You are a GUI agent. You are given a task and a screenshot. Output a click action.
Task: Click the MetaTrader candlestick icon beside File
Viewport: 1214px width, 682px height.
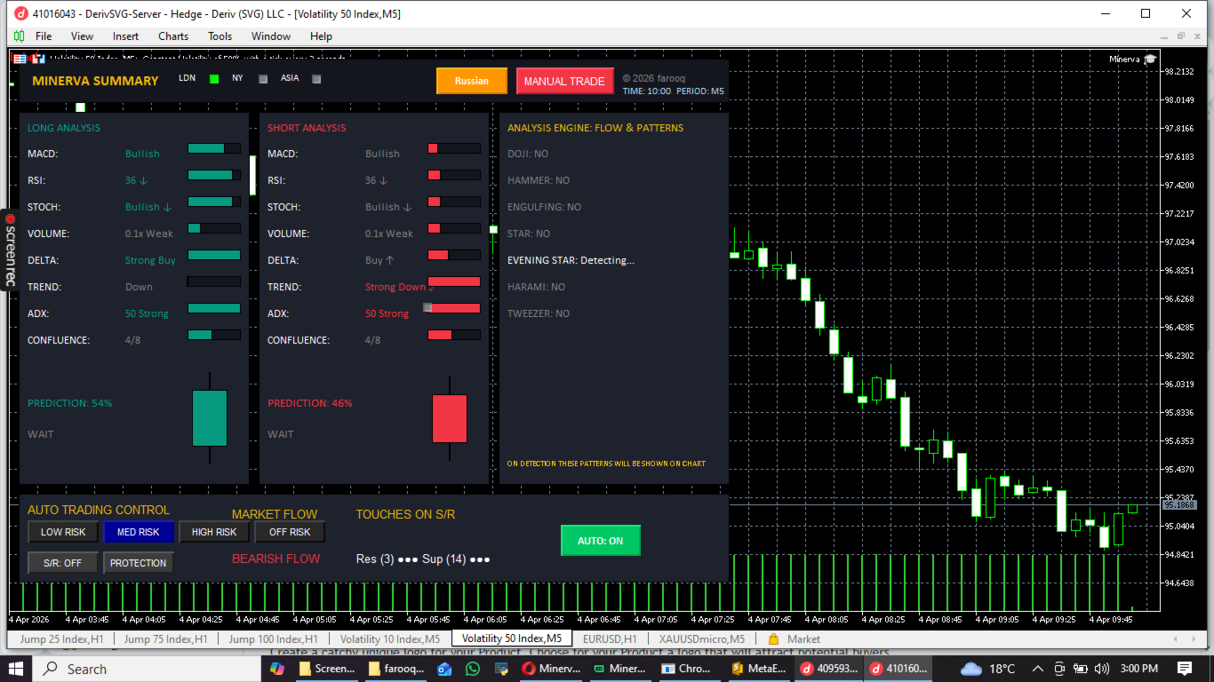pyautogui.click(x=19, y=36)
